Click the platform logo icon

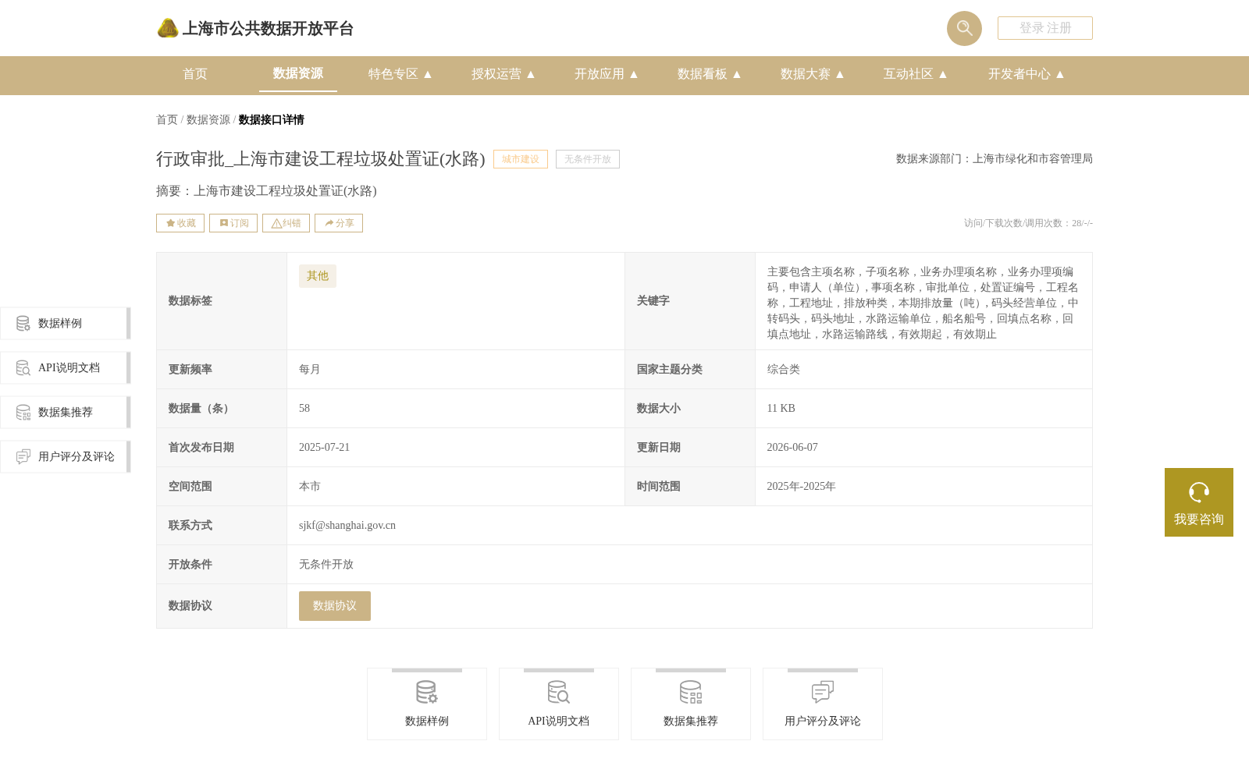[168, 28]
